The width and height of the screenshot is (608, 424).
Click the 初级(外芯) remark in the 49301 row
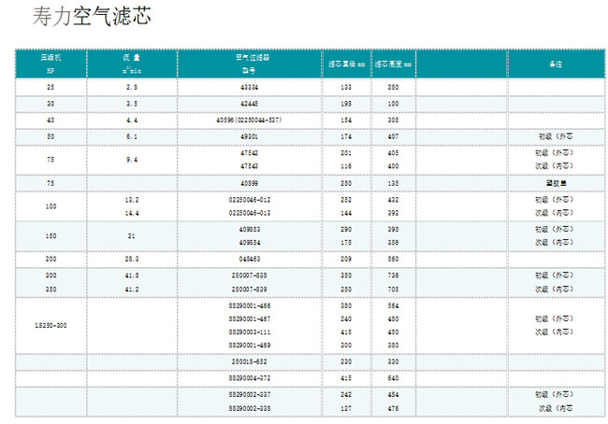[x=556, y=136]
